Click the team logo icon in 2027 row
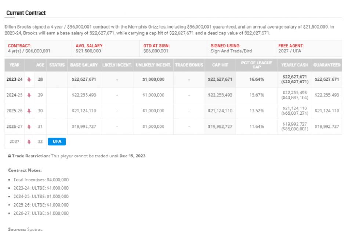Viewport: 345px width, 234px height. [x=29, y=142]
